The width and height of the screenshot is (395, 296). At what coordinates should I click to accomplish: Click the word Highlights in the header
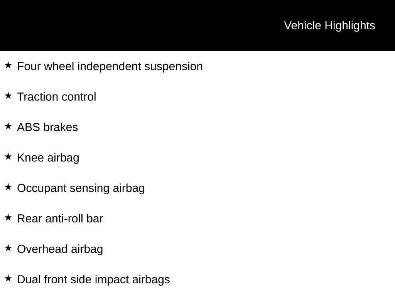pyautogui.click(x=350, y=26)
